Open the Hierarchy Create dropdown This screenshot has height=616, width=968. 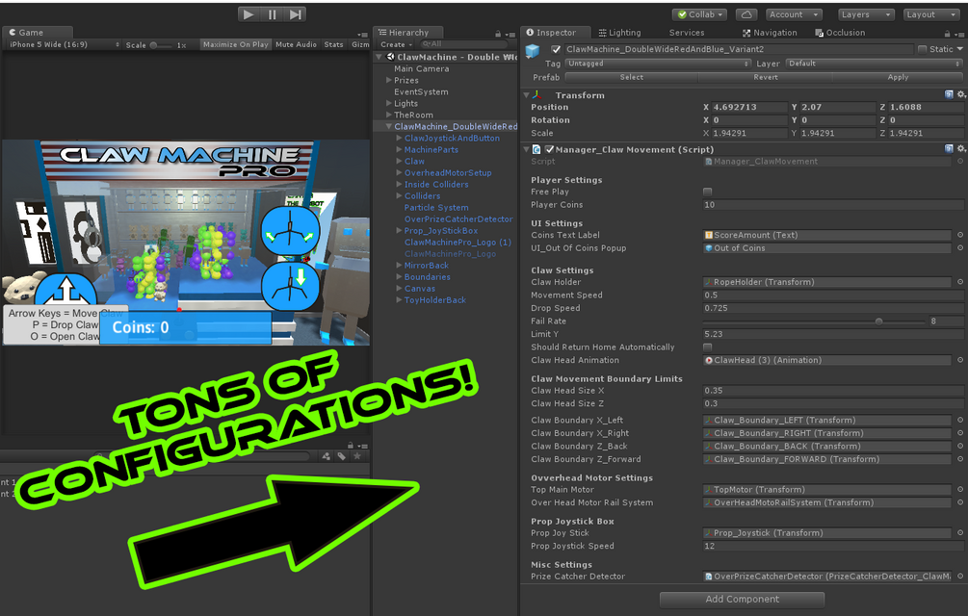point(396,44)
